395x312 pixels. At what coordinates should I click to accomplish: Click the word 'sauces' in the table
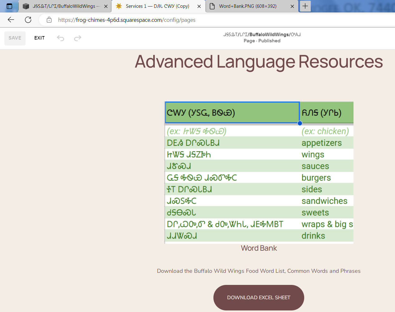(x=315, y=166)
